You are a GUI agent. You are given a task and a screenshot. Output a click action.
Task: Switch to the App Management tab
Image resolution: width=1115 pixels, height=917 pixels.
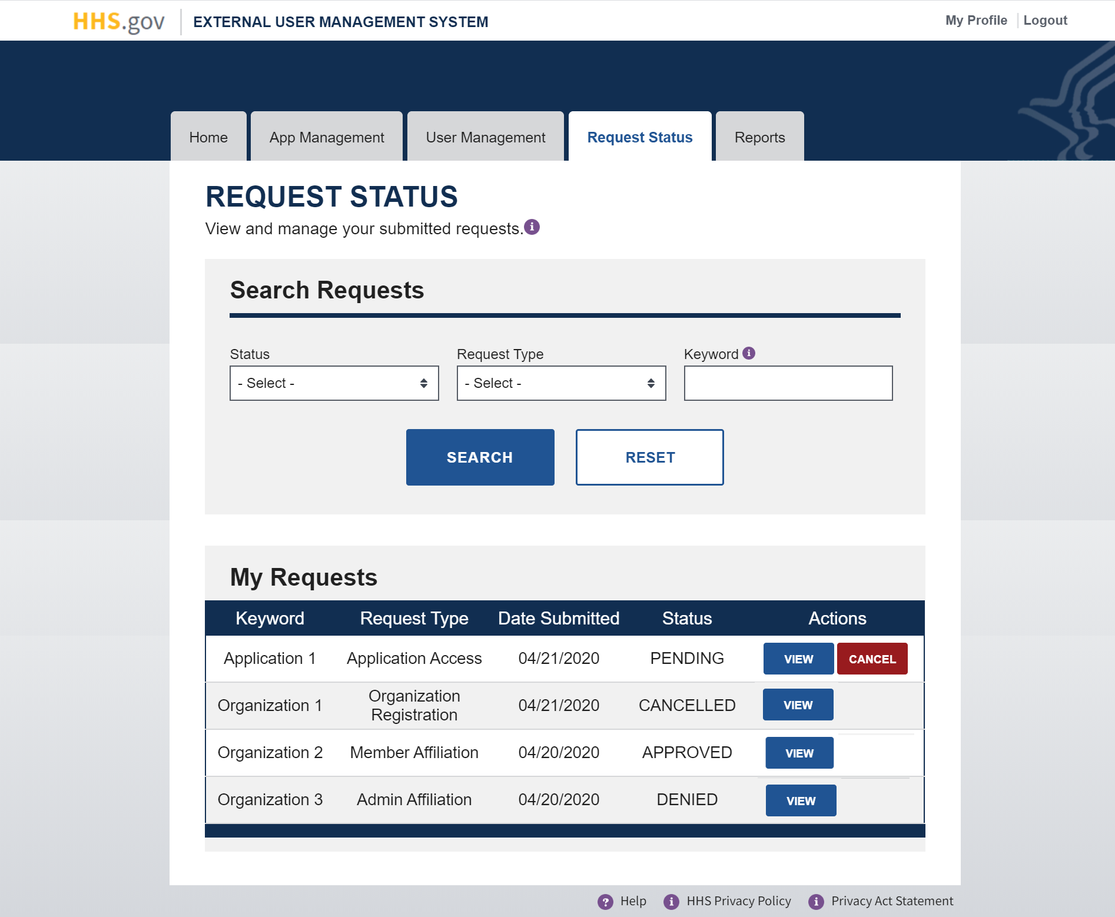click(326, 137)
